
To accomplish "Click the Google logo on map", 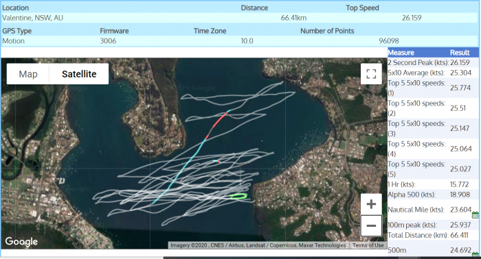I will pyautogui.click(x=21, y=242).
